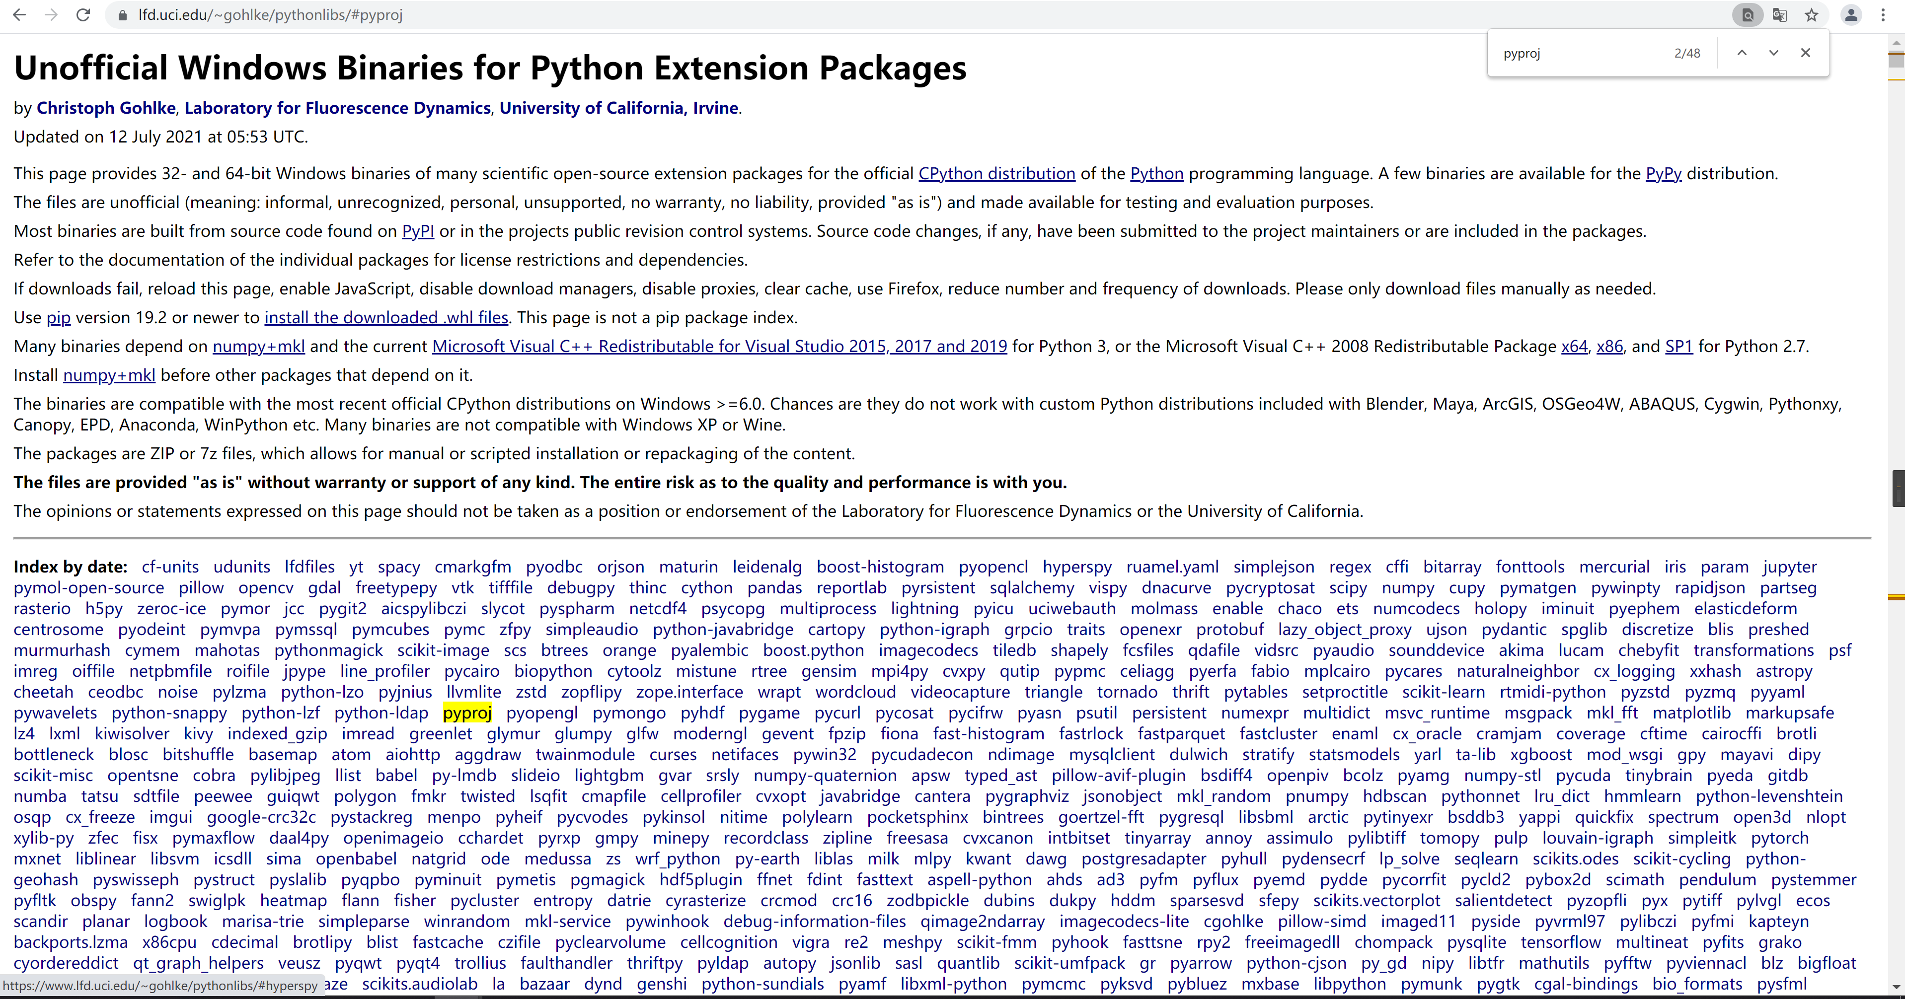Open Chrome's three-dot menu
The width and height of the screenshot is (1905, 999).
point(1883,15)
